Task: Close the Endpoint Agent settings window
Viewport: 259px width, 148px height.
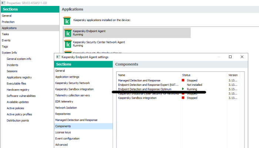Action: pos(242,57)
